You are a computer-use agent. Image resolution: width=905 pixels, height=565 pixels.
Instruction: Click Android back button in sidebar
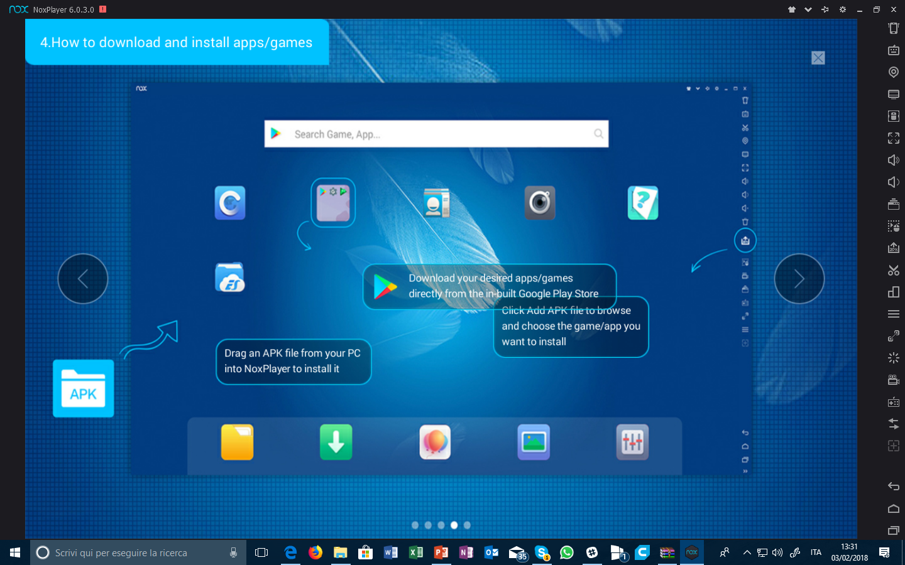tap(893, 486)
